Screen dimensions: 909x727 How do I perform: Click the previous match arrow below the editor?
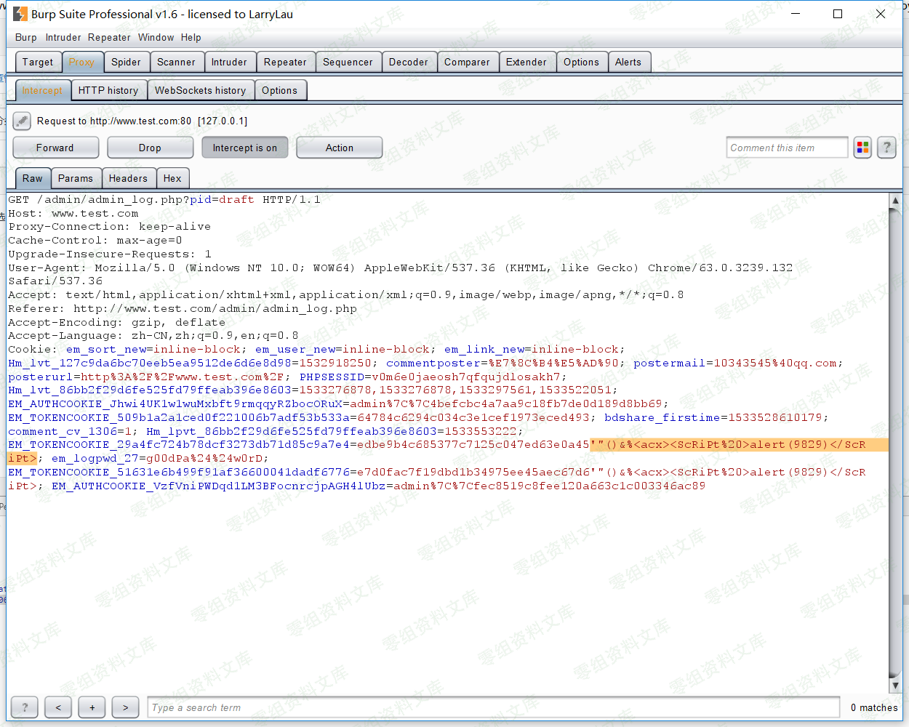pos(57,707)
